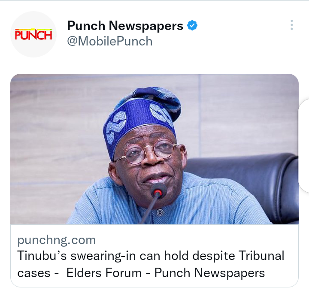Open the three-dot more options menu
The width and height of the screenshot is (309, 290).
[292, 25]
